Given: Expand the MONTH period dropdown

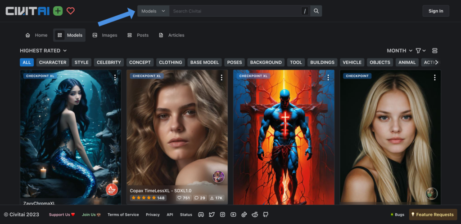Looking at the screenshot, I should (x=400, y=51).
